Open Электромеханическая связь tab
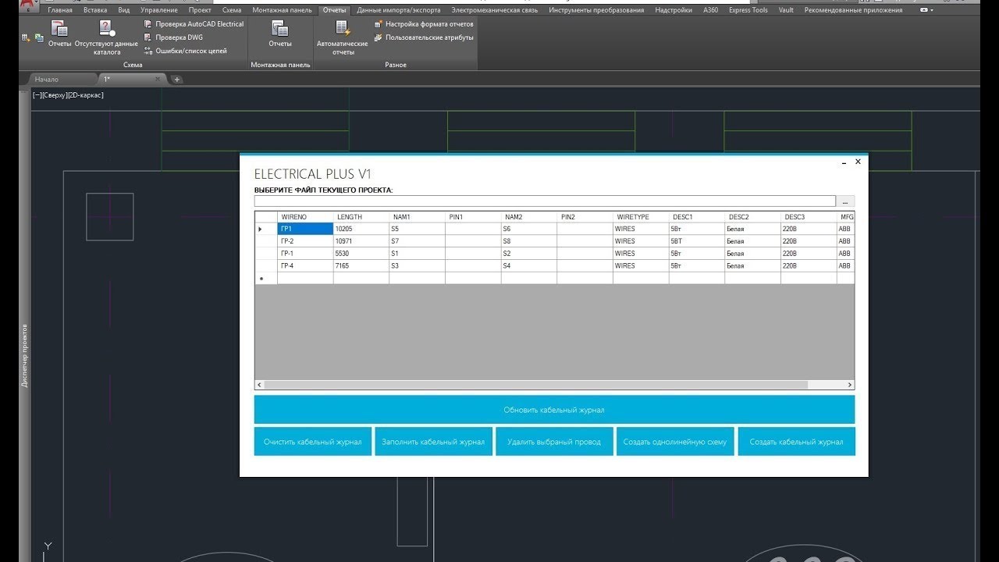The width and height of the screenshot is (999, 562). [494, 10]
